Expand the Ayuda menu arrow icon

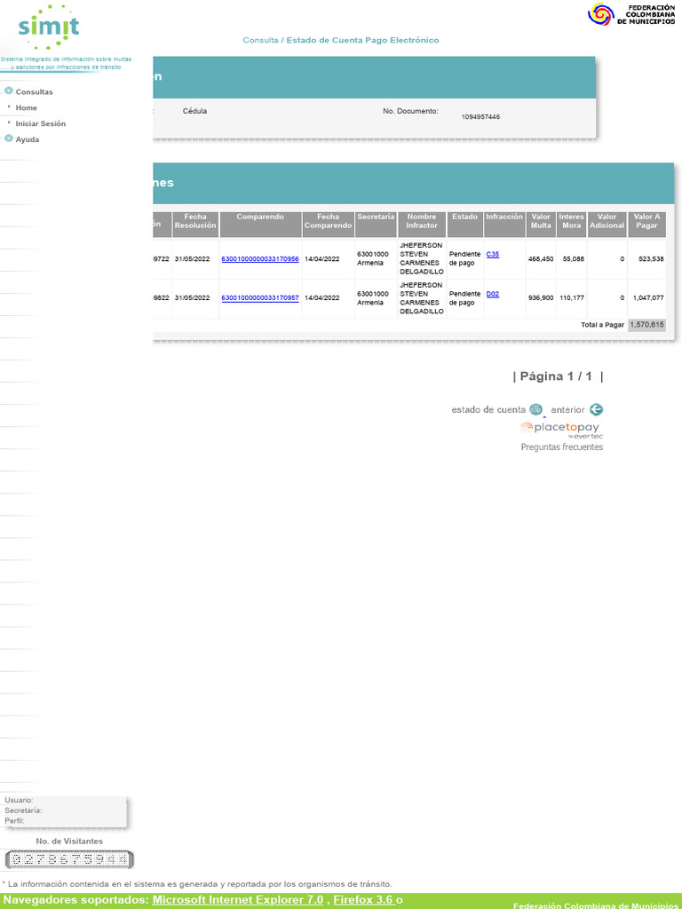coord(9,138)
